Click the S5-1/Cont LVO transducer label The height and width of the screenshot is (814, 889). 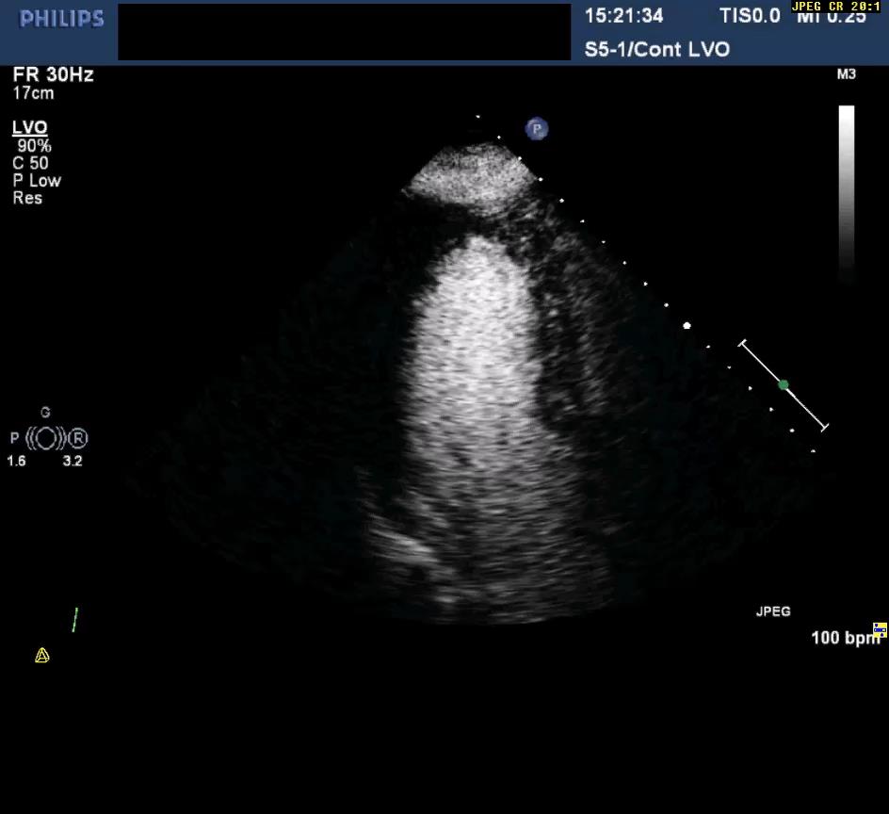657,49
